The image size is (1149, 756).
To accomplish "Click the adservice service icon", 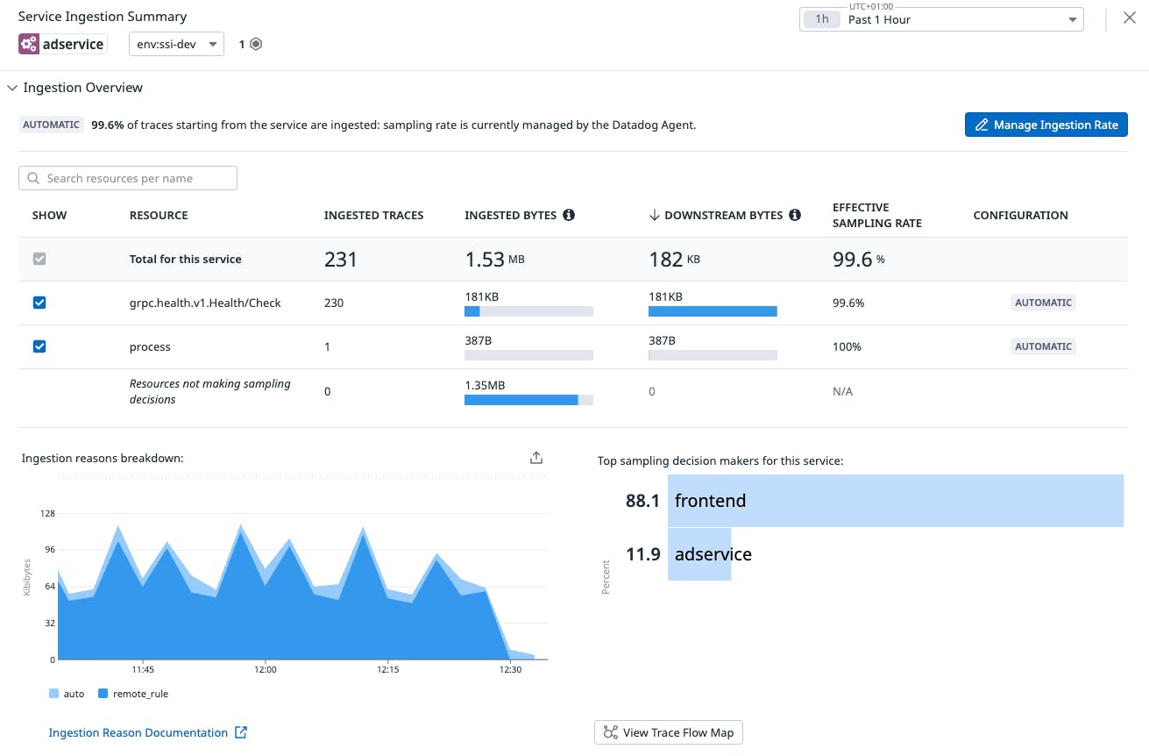I will (29, 43).
